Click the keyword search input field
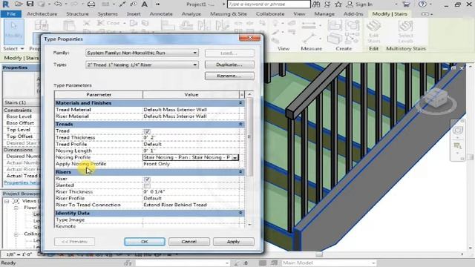Viewport: 475px width, 267px height. [x=269, y=4]
